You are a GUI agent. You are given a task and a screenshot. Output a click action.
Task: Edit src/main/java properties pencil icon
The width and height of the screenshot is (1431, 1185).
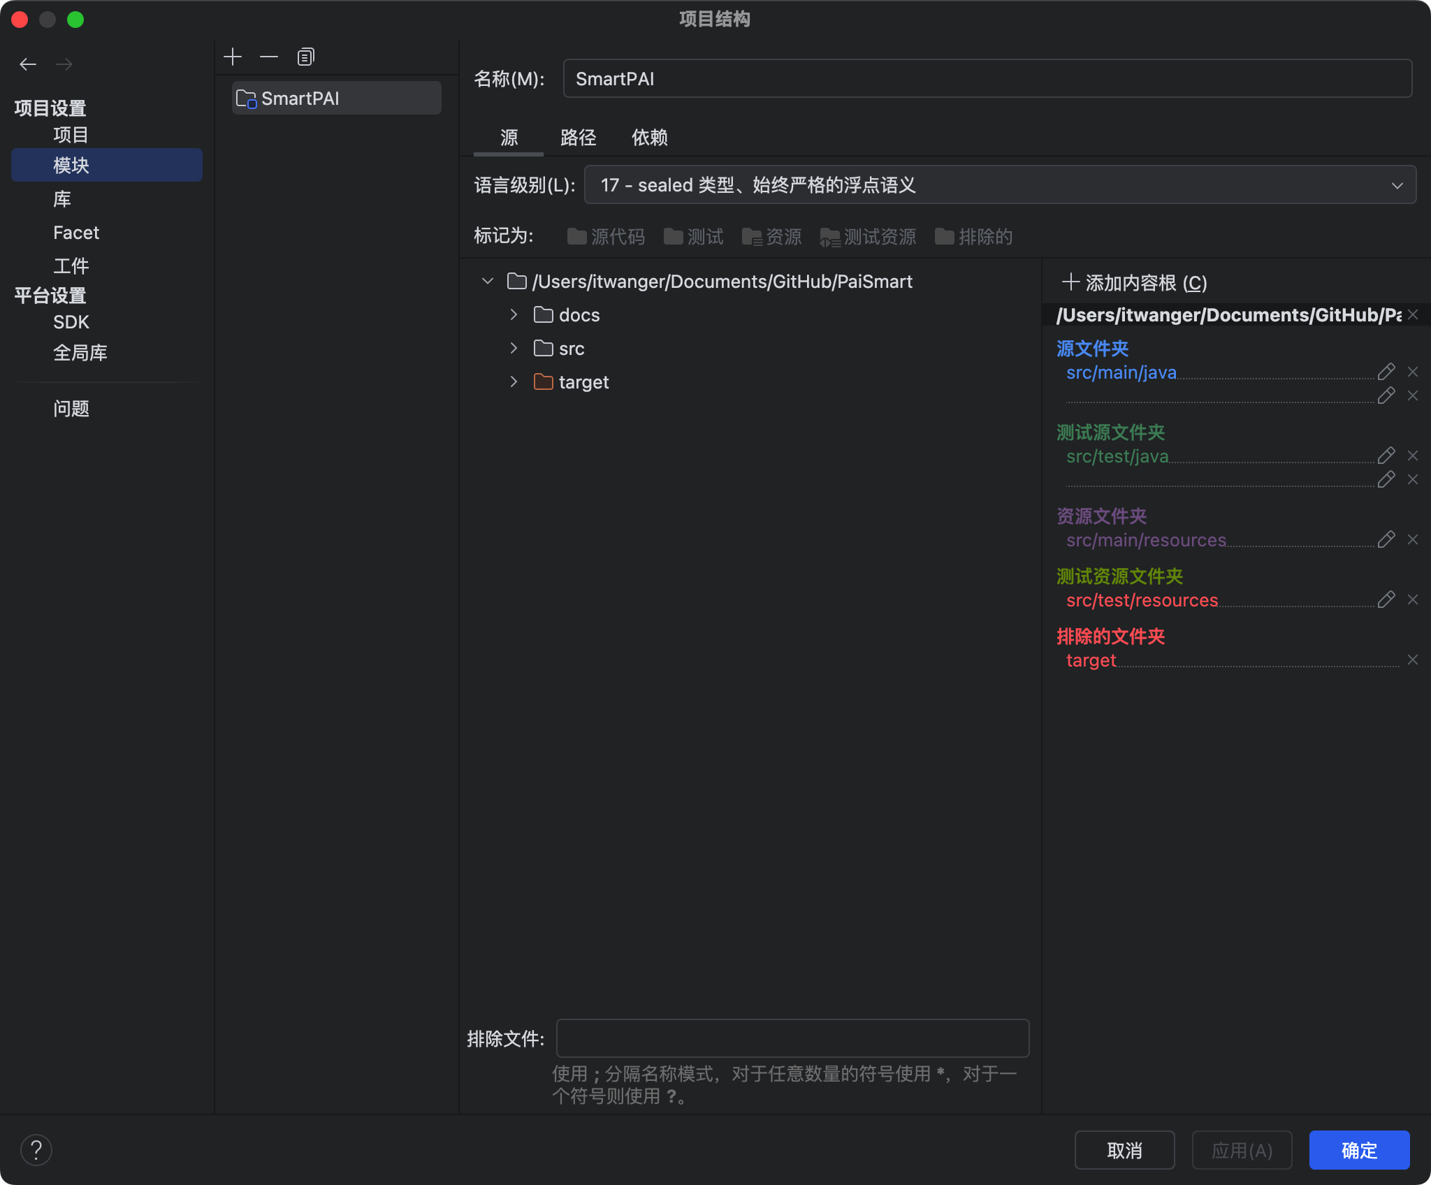pyautogui.click(x=1386, y=372)
